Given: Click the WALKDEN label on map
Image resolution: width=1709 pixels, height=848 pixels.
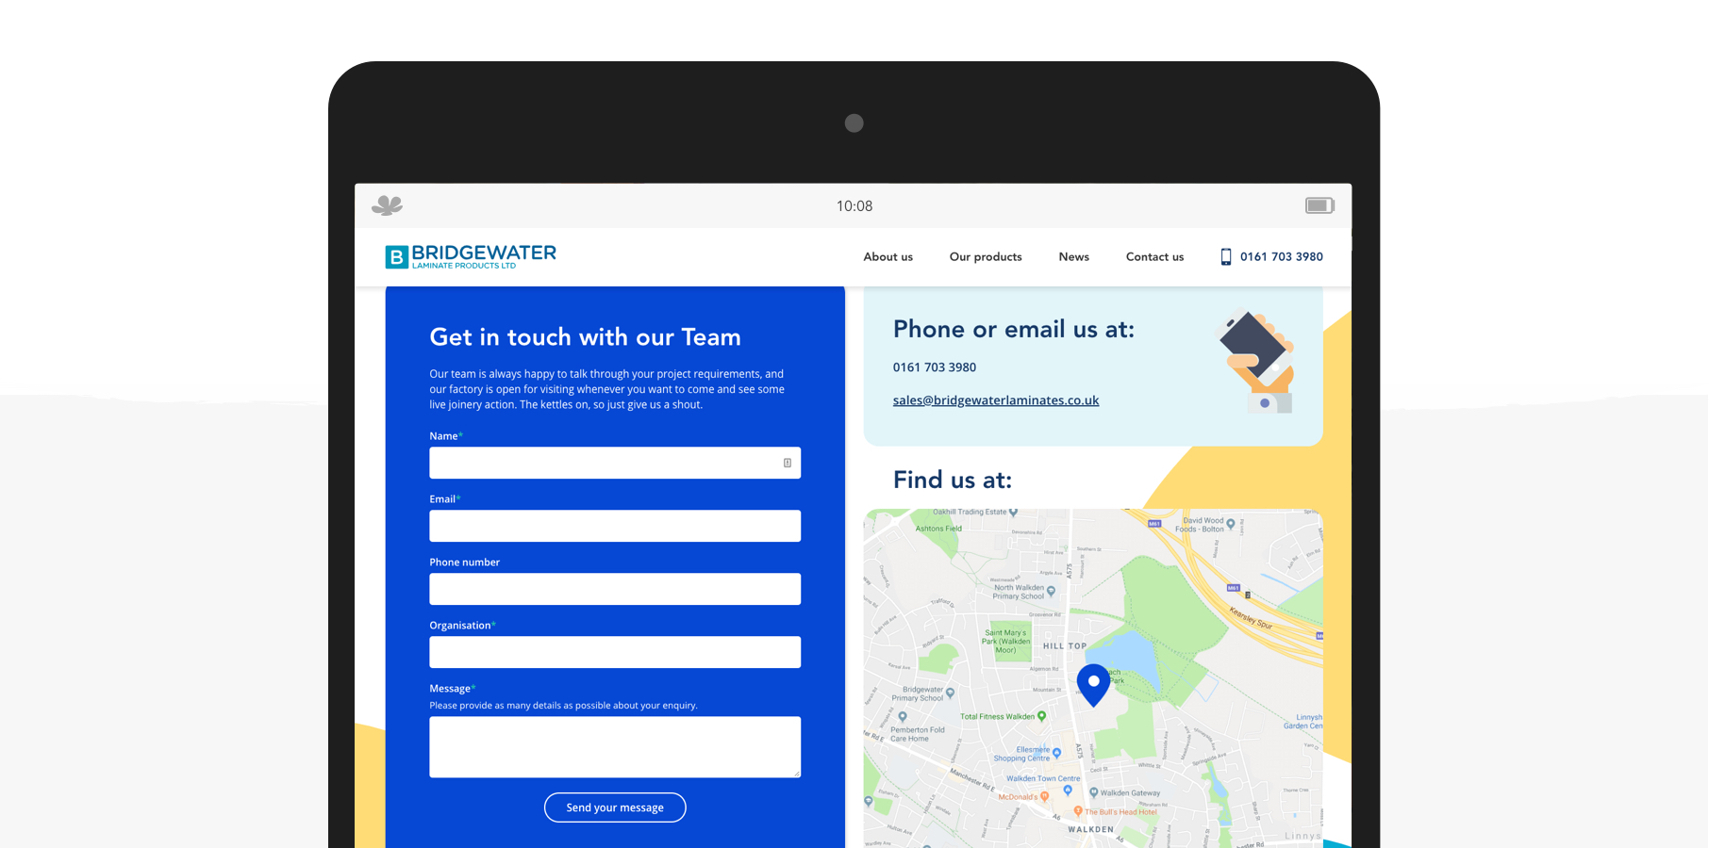Looking at the screenshot, I should tap(1090, 829).
